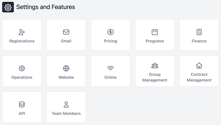This screenshot has height=125, width=221.
Task: Select the API database icon
Action: (x=22, y=104)
